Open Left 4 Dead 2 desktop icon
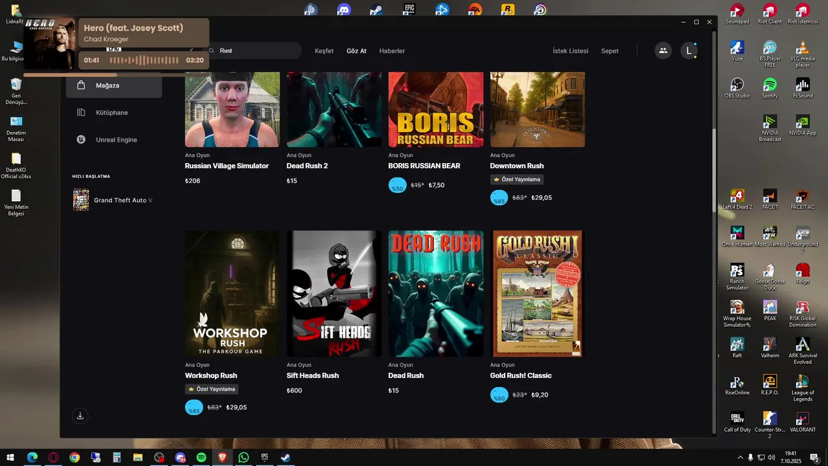The image size is (828, 466). (737, 199)
